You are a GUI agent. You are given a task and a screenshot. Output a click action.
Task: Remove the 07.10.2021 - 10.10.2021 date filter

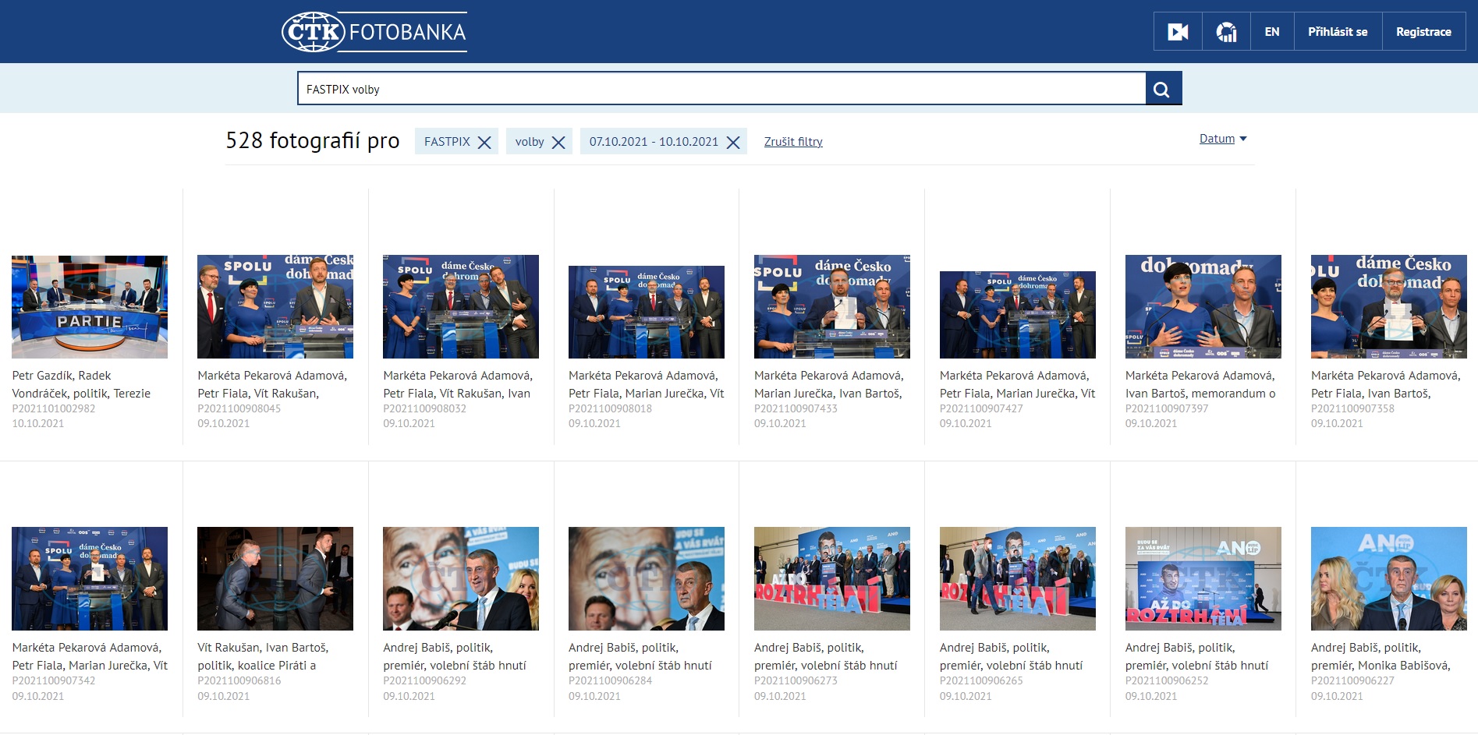[x=733, y=142]
